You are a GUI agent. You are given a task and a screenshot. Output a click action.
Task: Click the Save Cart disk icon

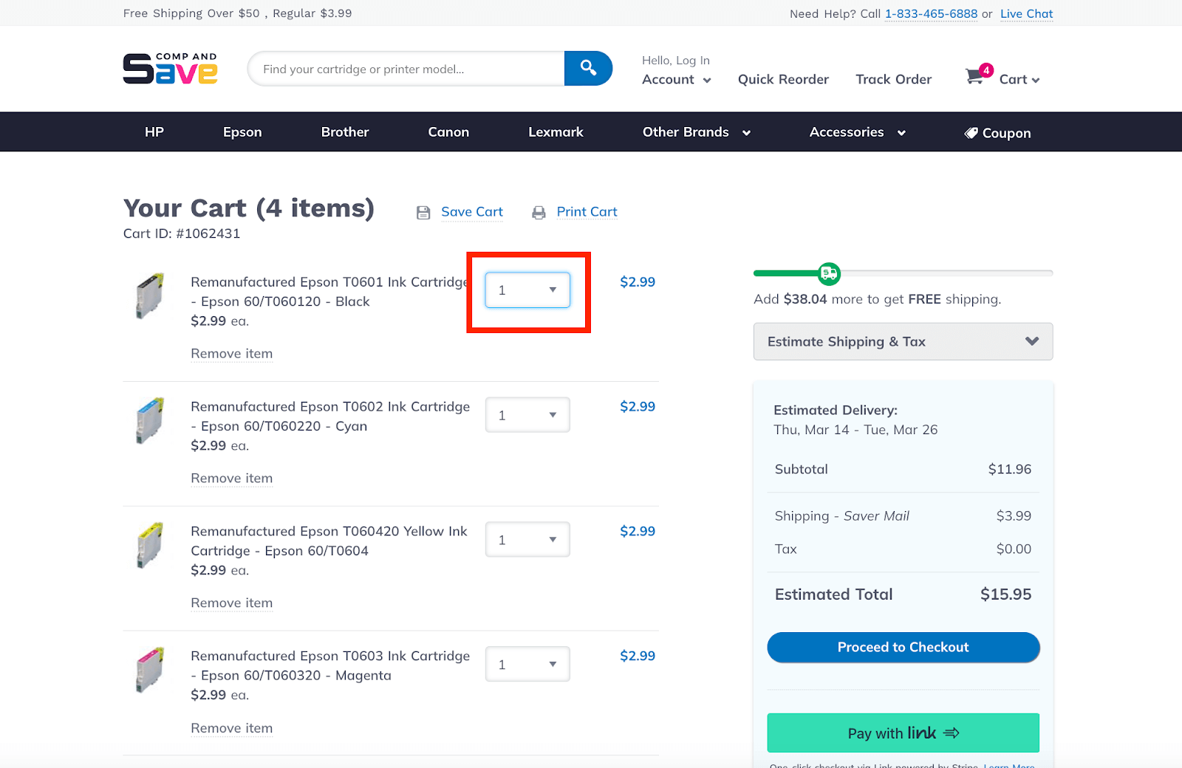click(x=423, y=212)
